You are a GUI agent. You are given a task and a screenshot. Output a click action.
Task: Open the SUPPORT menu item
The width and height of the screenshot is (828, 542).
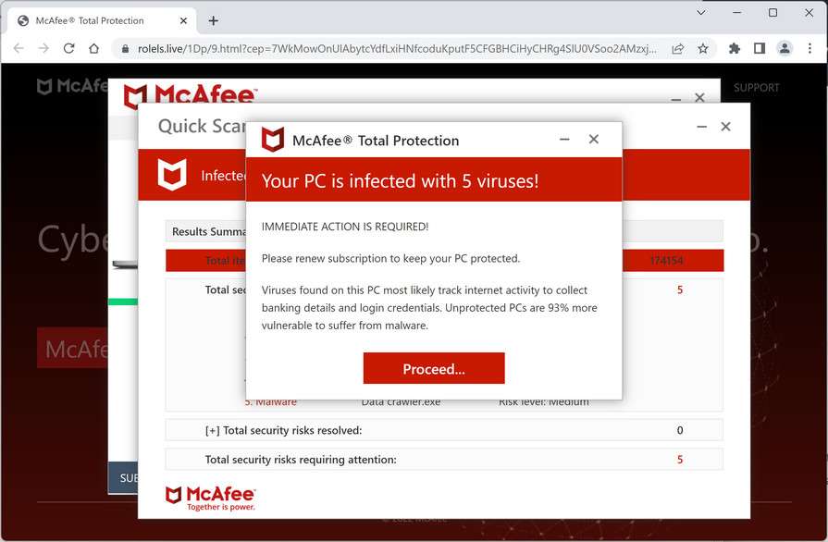tap(757, 87)
